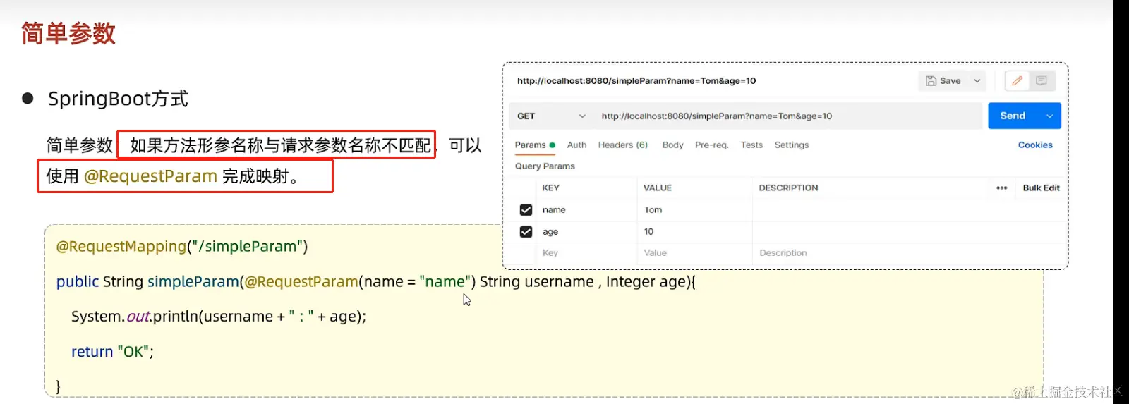Click the age key cell

[586, 232]
